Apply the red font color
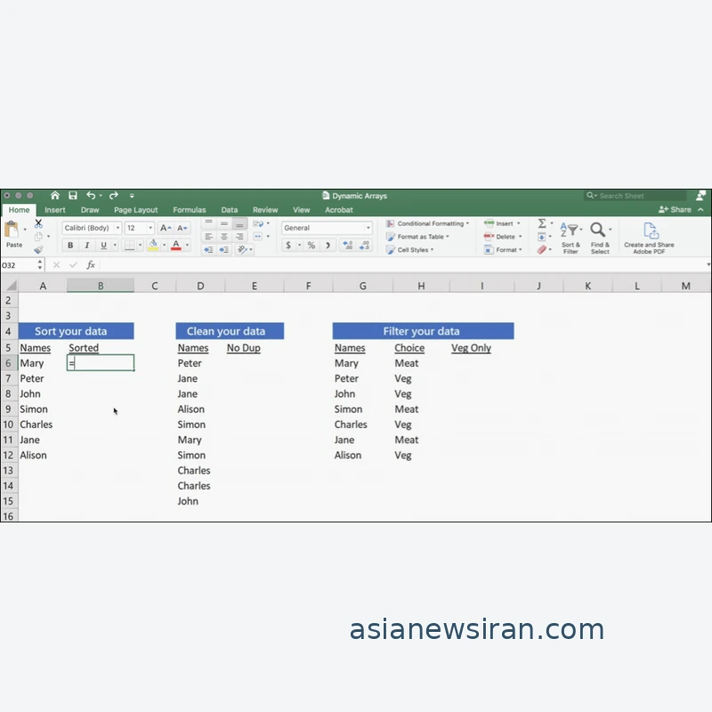This screenshot has width=712, height=712. point(176,246)
